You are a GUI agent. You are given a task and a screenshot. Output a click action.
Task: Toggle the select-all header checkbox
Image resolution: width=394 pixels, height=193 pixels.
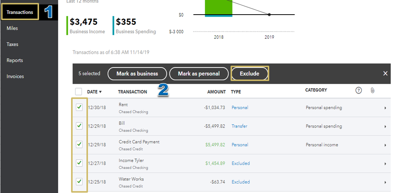79,92
